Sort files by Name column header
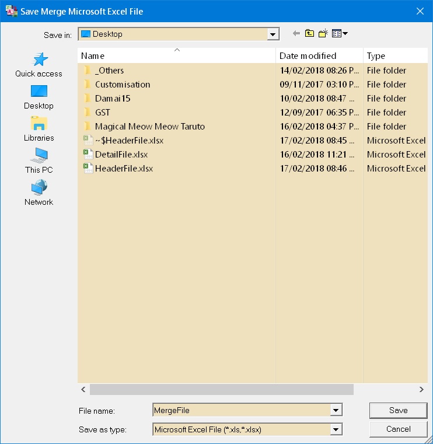The height and width of the screenshot is (444, 433). [x=176, y=56]
